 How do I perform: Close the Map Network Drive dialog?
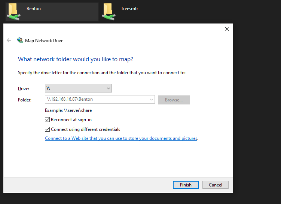tap(227, 29)
